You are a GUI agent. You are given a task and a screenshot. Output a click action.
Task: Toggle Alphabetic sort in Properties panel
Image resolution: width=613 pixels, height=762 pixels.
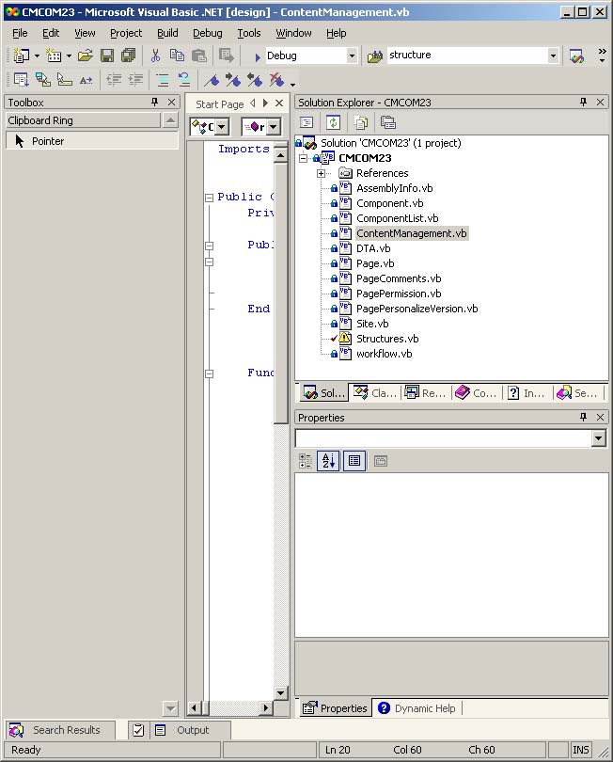tap(328, 461)
